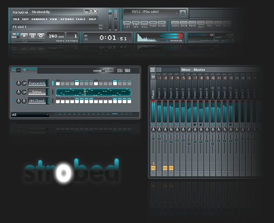Image resolution: width=274 pixels, height=223 pixels.
Task: Toggle first step of Trance Kick
Action: click(58, 83)
